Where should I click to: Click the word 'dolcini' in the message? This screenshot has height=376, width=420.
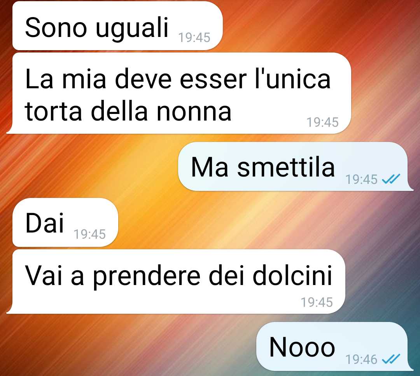pyautogui.click(x=292, y=275)
